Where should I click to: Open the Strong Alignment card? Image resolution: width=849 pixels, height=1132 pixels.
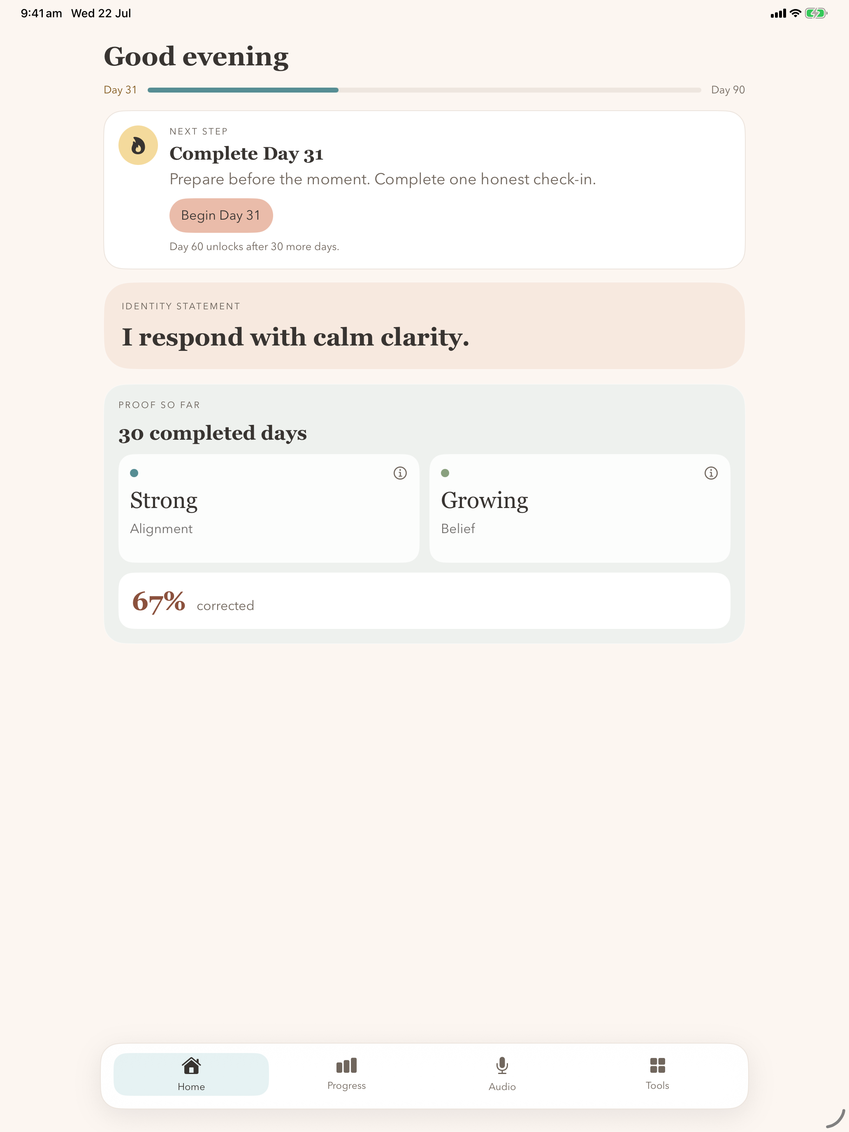(269, 508)
